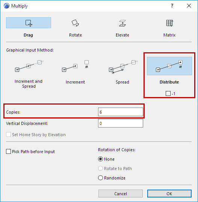Click the Copies number field
This screenshot has width=198, height=202.
(121, 112)
